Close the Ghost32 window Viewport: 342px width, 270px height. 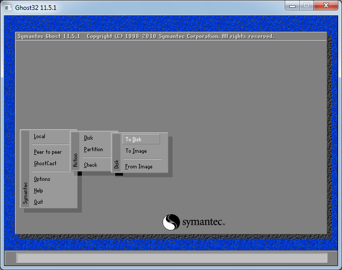326,6
